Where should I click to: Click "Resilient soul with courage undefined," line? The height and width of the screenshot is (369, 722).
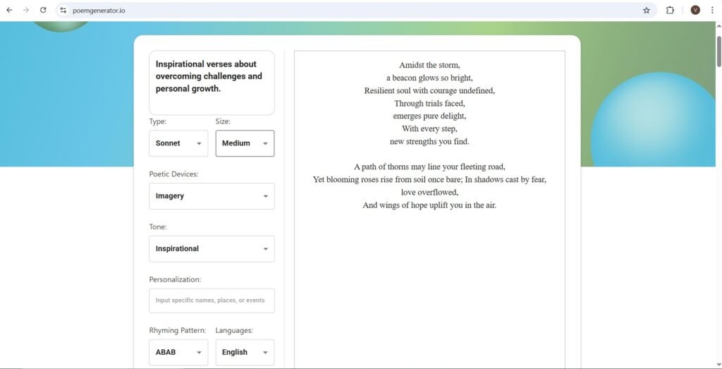(429, 91)
